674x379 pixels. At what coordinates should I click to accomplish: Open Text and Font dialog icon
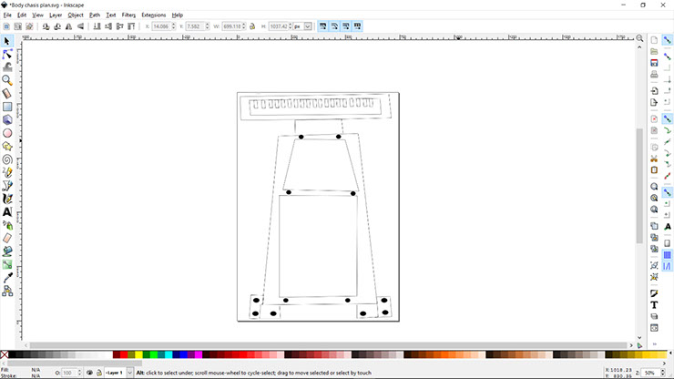coord(654,305)
